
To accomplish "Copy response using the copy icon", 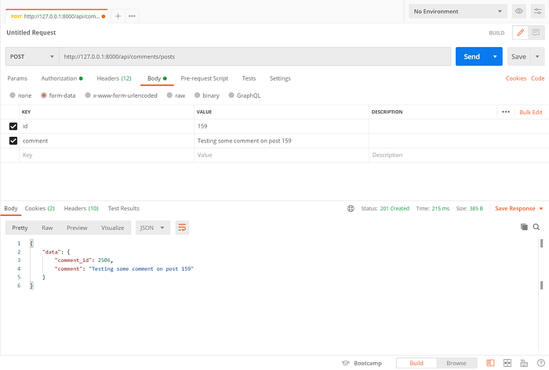I will pos(524,227).
